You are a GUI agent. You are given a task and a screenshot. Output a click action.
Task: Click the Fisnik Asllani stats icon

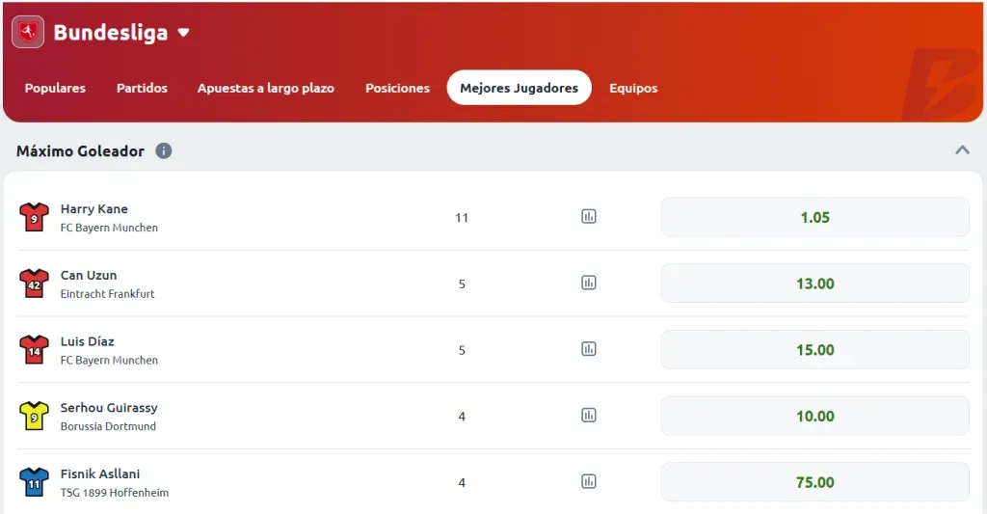pos(589,481)
